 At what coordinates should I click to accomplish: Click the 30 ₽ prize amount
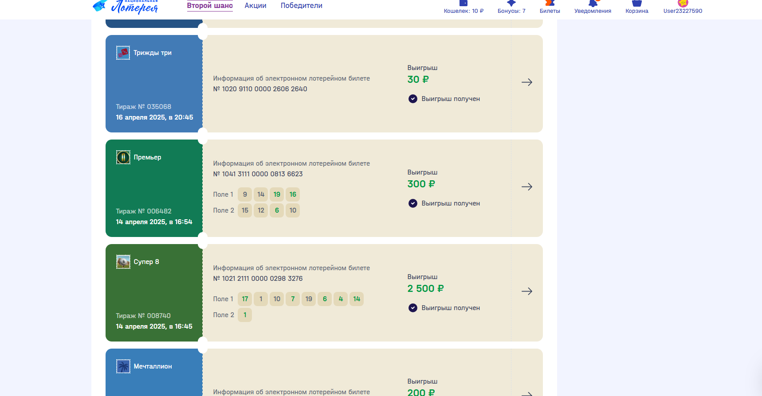pyautogui.click(x=418, y=79)
